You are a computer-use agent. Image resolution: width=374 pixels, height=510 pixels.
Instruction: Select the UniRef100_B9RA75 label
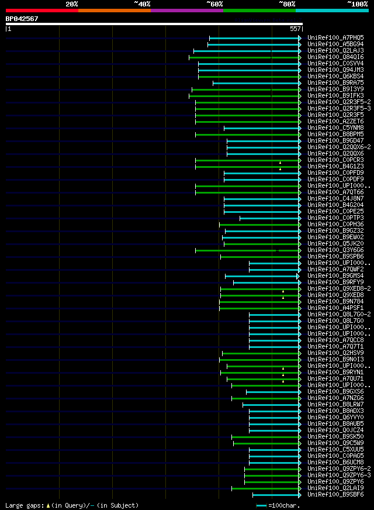click(335, 83)
